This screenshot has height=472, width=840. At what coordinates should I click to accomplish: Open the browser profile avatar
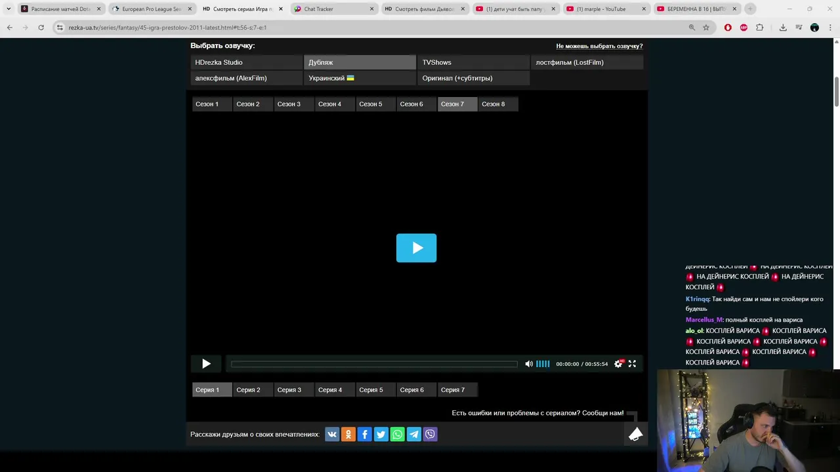(814, 28)
